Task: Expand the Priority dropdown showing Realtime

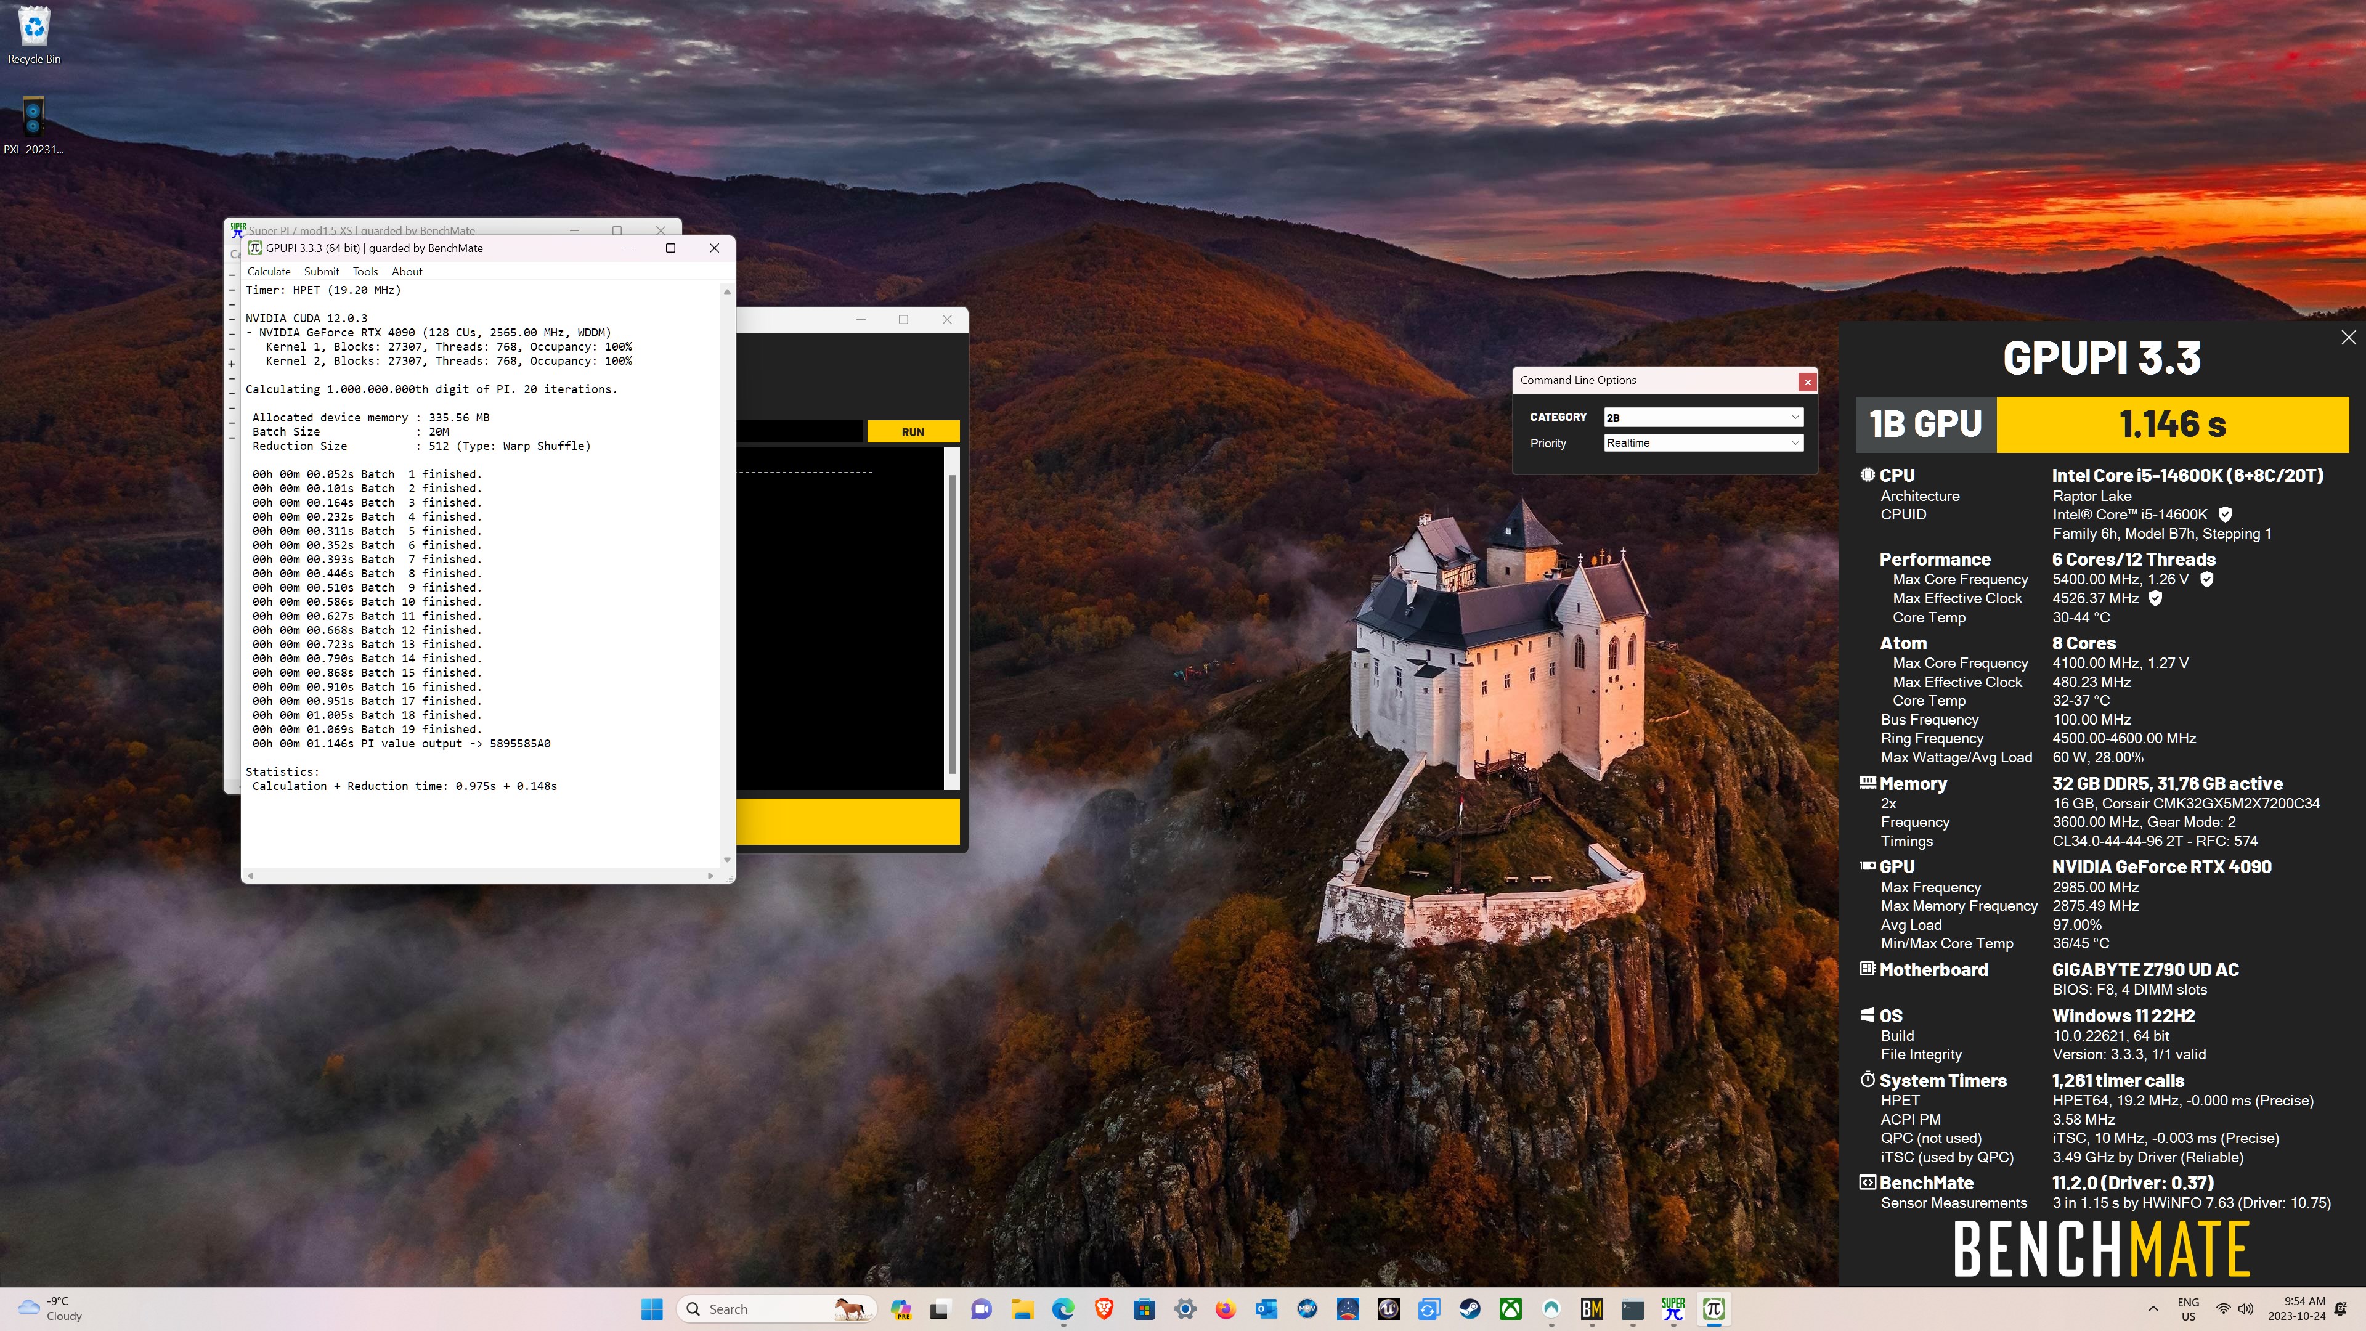Action: click(x=1704, y=443)
